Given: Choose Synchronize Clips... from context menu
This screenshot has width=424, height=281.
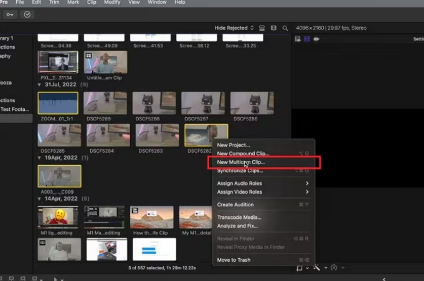Looking at the screenshot, I should (x=263, y=171).
